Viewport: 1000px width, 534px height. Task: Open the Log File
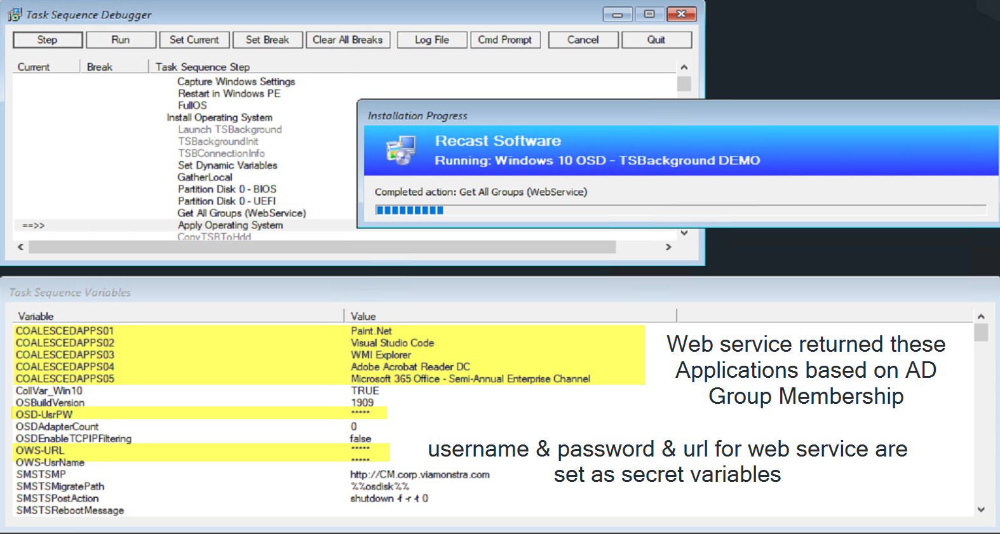pyautogui.click(x=432, y=40)
